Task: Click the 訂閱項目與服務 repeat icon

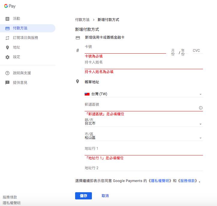Action: (7, 38)
